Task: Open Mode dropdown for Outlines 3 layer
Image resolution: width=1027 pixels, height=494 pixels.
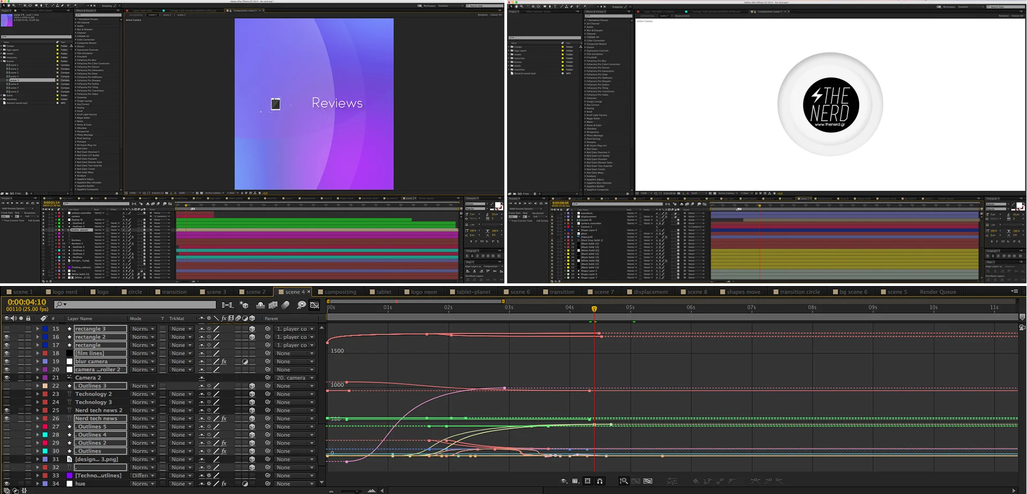Action: (x=143, y=386)
